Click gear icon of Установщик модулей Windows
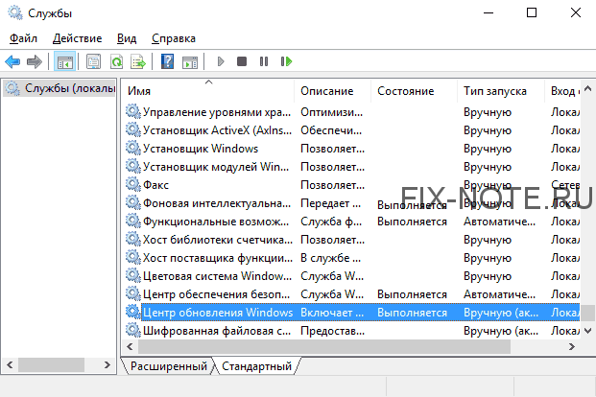This screenshot has width=596, height=397. tap(133, 167)
